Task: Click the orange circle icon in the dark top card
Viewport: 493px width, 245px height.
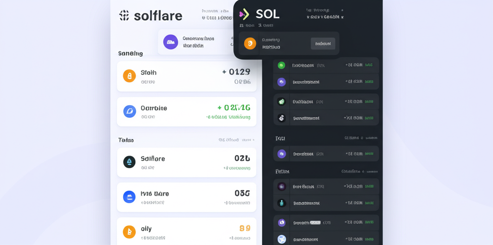Action: tap(250, 44)
